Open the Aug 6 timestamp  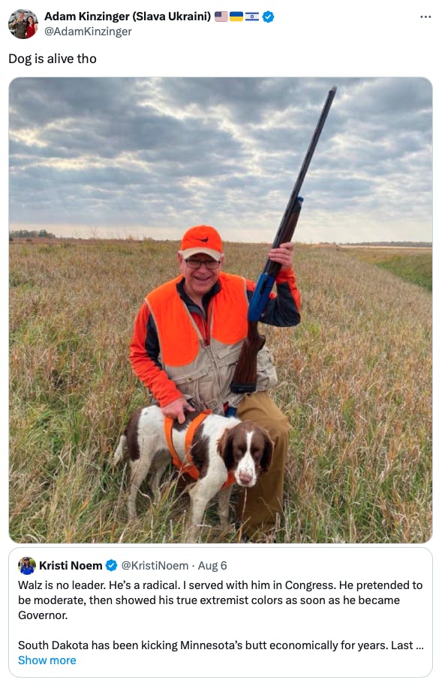pyautogui.click(x=212, y=565)
